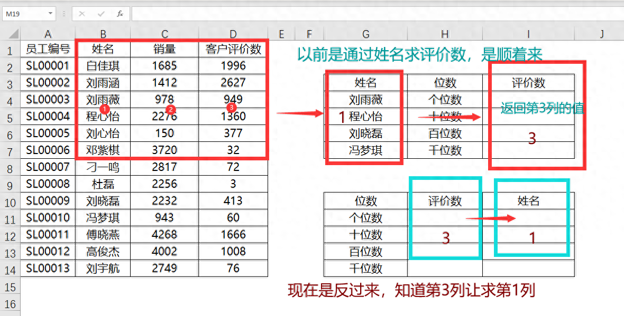Click header cell 销量
This screenshot has height=316, width=624.
[164, 49]
